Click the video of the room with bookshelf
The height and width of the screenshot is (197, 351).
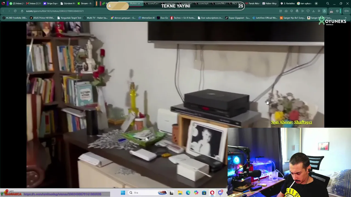point(175,105)
